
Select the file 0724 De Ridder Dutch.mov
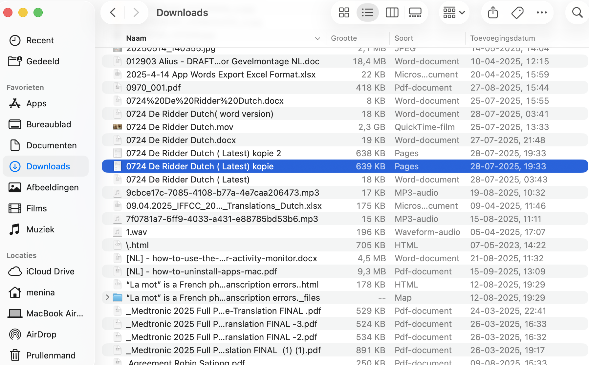180,127
